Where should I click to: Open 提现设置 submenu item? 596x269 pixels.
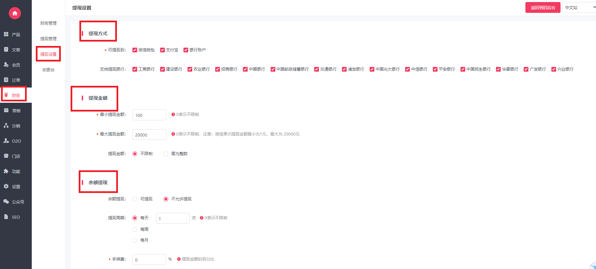pyautogui.click(x=49, y=54)
